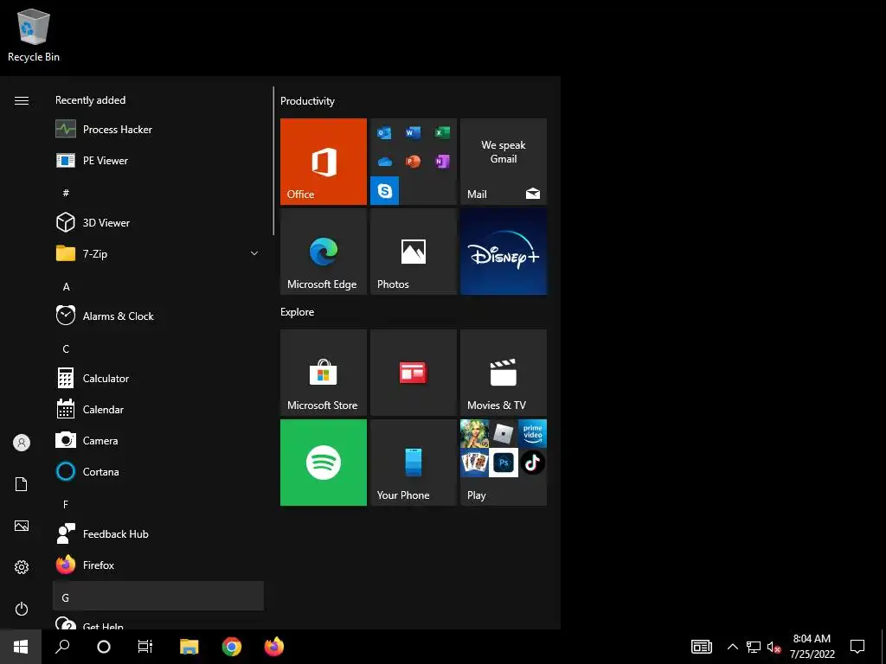Click the Power button in Start sidebar
The height and width of the screenshot is (664, 886).
coord(22,609)
